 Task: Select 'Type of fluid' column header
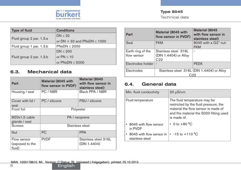click(22, 30)
